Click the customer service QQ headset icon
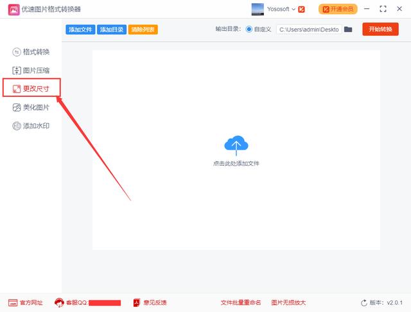Image resolution: width=411 pixels, height=312 pixels. [59, 302]
